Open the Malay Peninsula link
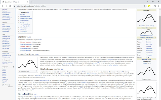This screenshot has height=100, width=161. (91, 74)
